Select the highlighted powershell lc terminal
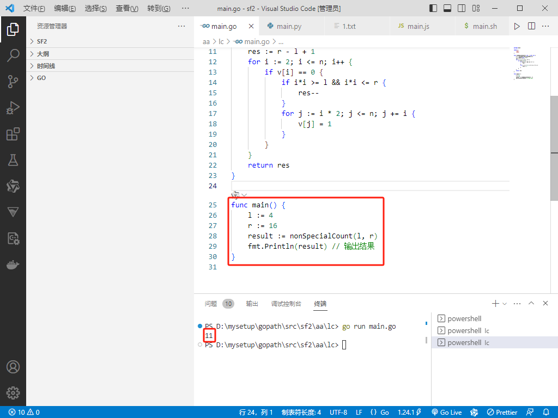 (495, 343)
